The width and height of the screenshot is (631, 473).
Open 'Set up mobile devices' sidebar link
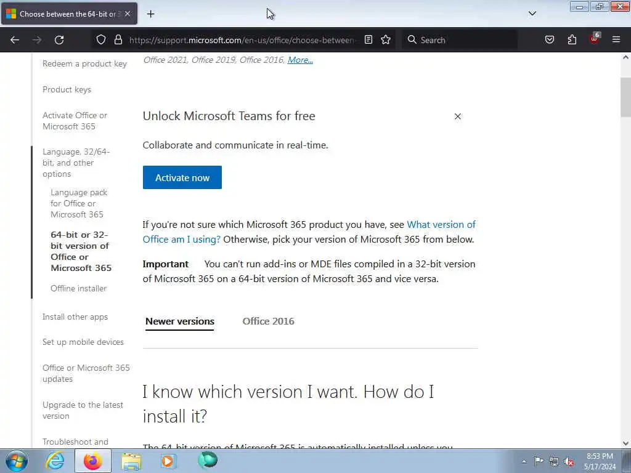(83, 342)
